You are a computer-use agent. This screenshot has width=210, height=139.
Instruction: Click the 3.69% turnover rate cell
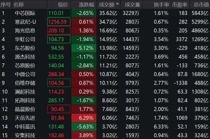[x=161, y=57]
